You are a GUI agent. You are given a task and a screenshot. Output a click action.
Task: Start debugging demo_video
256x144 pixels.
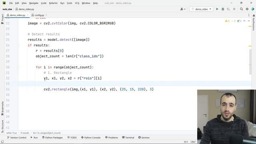tap(223, 9)
